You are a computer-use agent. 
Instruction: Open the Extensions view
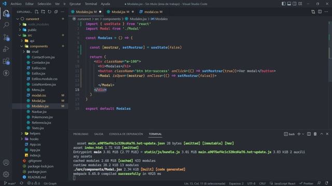(x=6, y=61)
